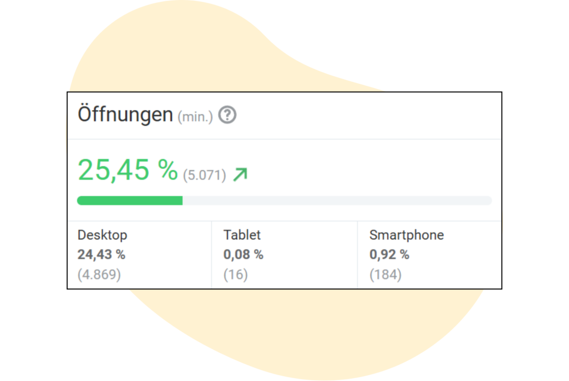Click the Tablet count (16)

pos(236,275)
